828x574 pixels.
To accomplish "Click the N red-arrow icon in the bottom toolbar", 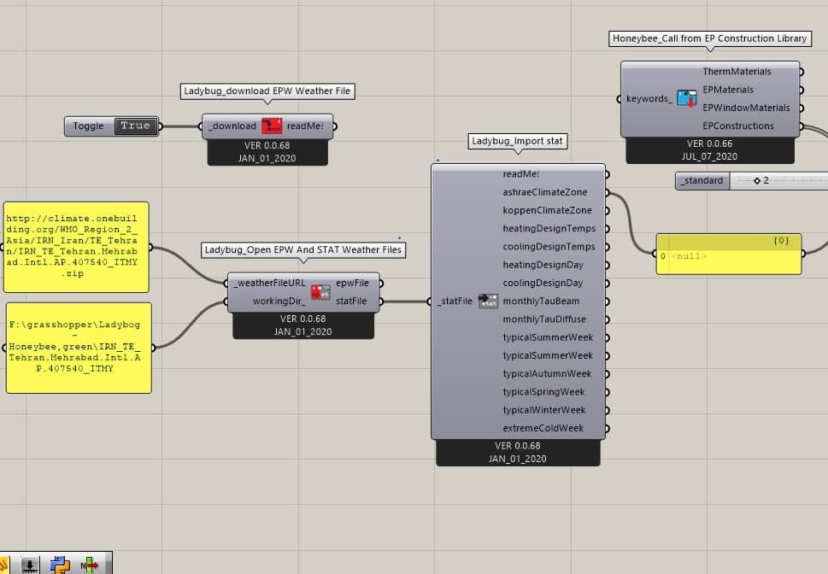I will click(89, 565).
